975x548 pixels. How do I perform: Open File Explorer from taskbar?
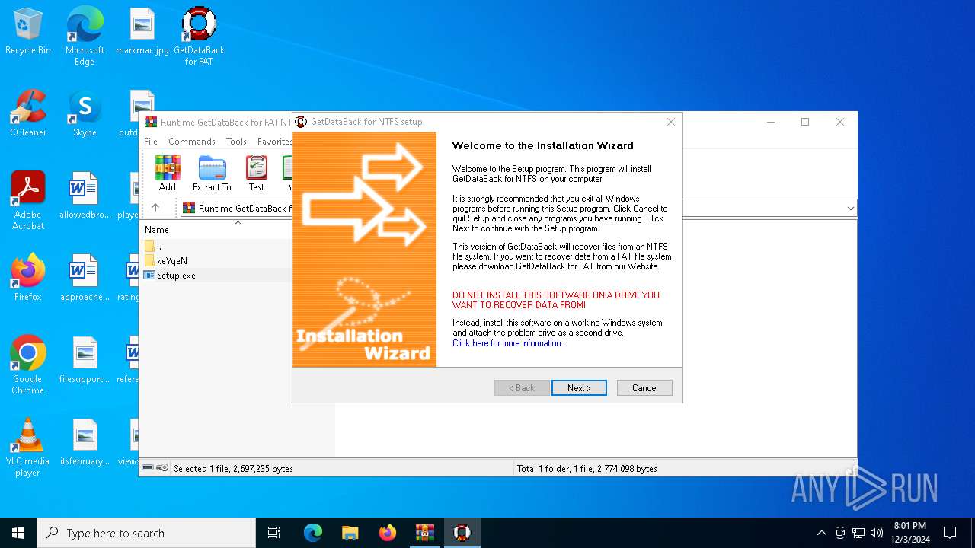point(350,533)
